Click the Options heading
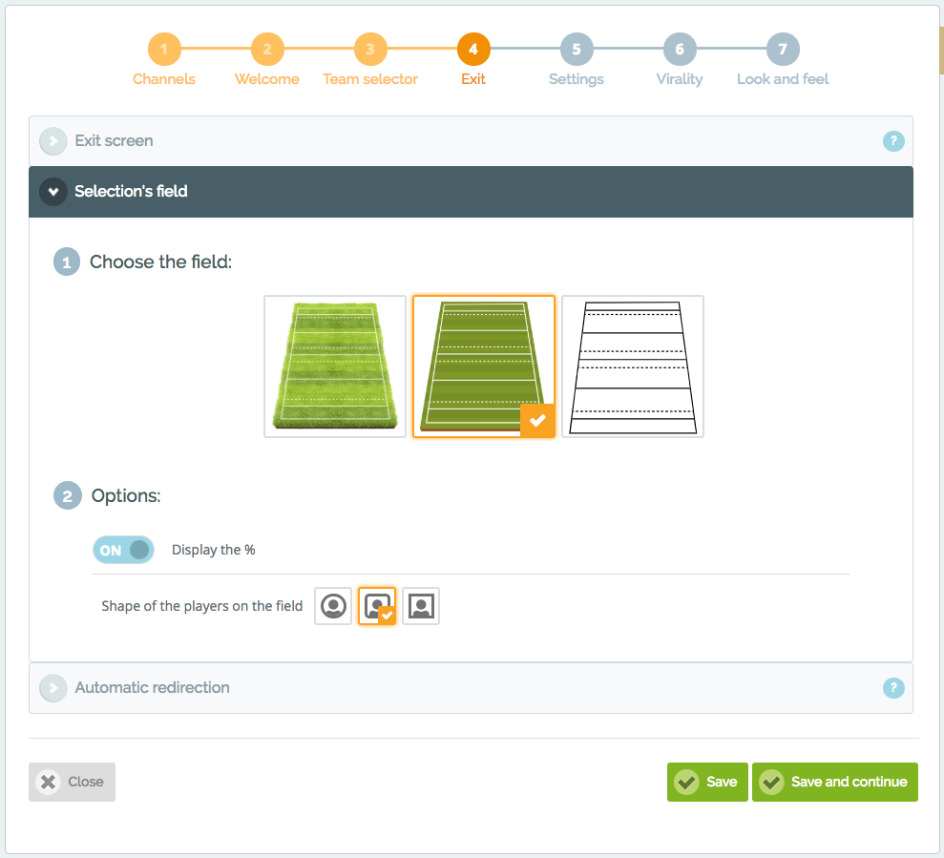The height and width of the screenshot is (858, 944). point(126,495)
